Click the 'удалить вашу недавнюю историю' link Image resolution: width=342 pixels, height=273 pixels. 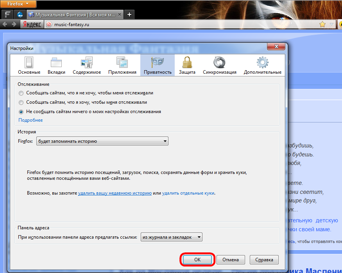click(x=115, y=193)
